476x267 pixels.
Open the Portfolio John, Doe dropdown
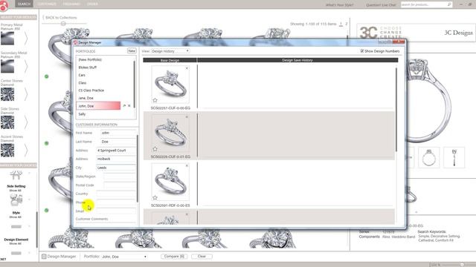[x=124, y=257]
